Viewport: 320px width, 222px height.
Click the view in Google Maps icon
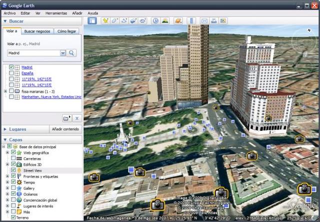[223, 21]
